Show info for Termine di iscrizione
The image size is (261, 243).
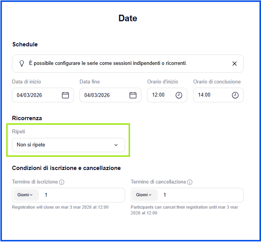point(61,182)
